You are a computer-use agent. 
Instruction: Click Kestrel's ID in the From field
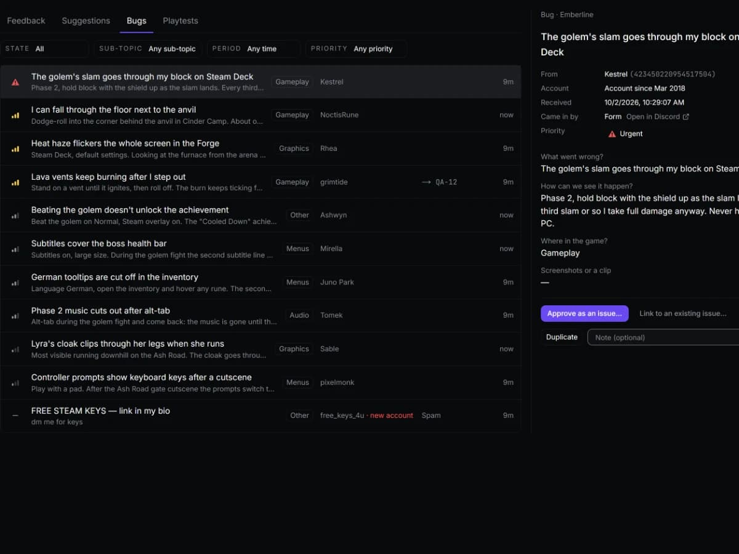point(672,74)
